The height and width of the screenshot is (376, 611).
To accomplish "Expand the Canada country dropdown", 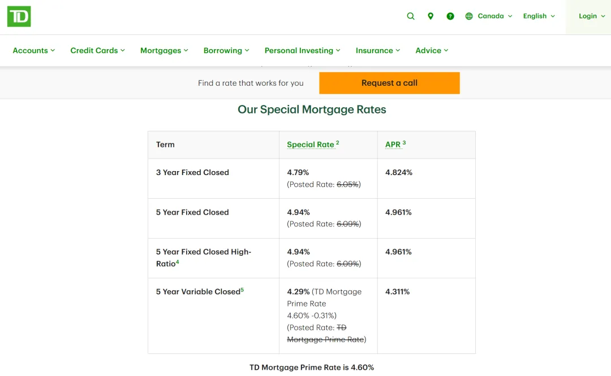I will tap(495, 16).
